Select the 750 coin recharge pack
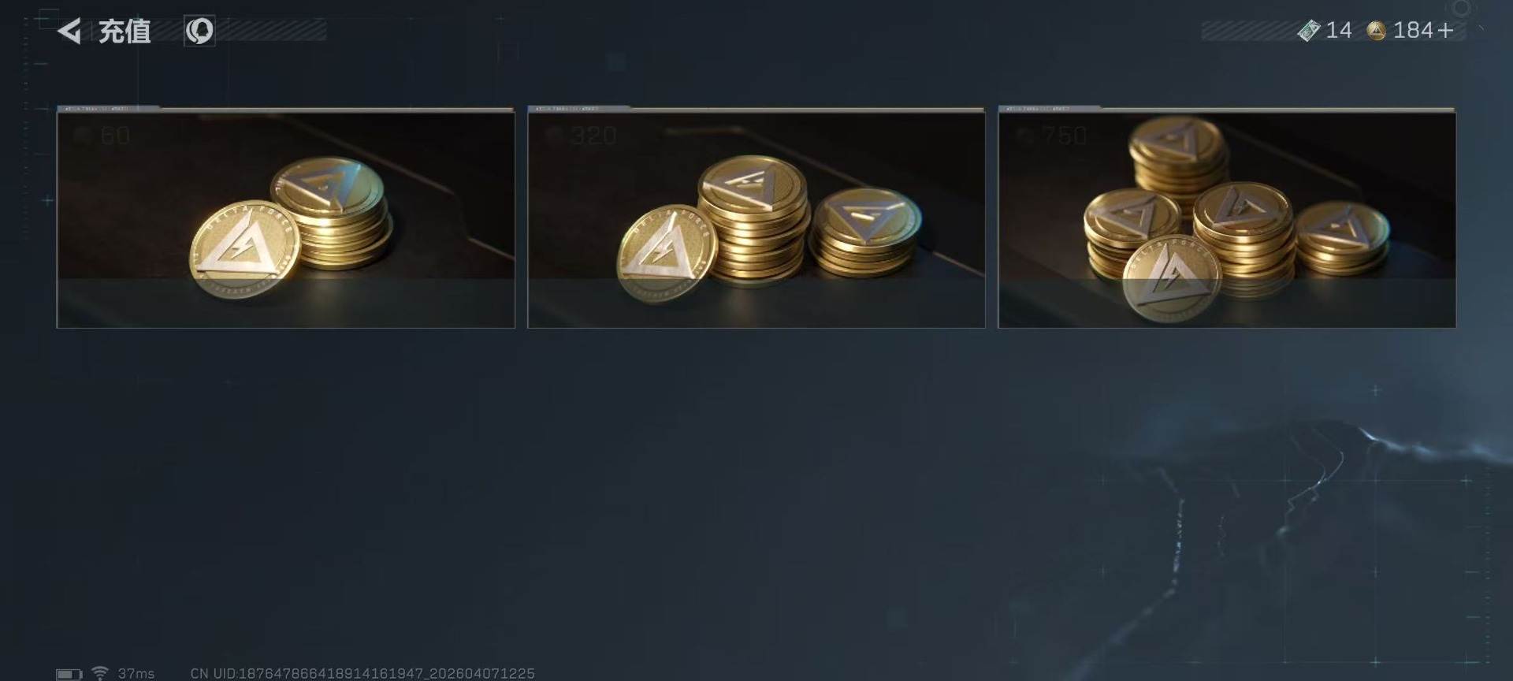The image size is (1513, 681). (1227, 217)
